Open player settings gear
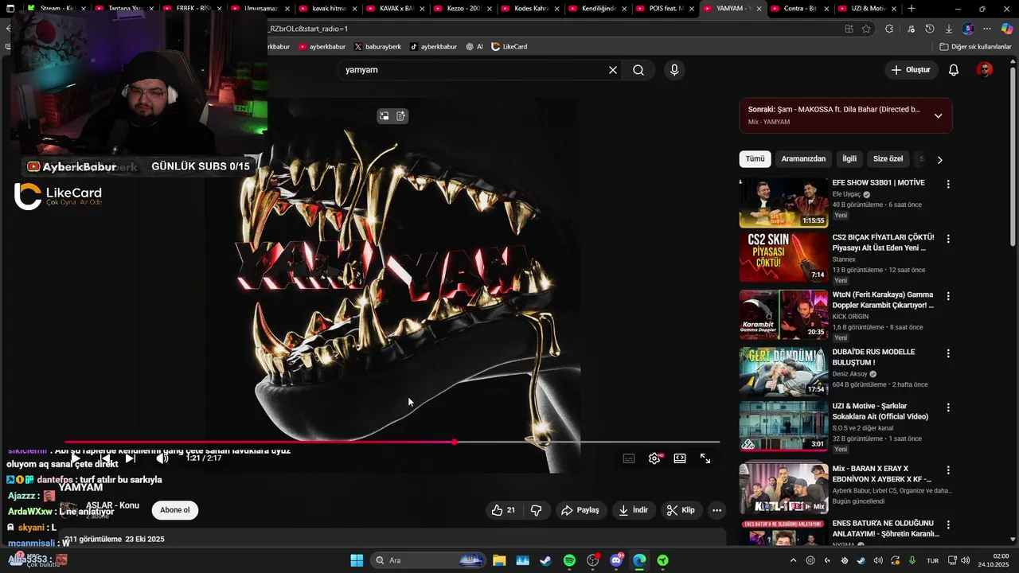 pos(654,458)
